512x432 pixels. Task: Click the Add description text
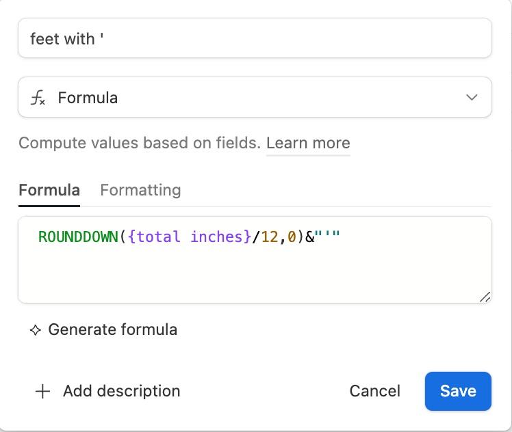(x=121, y=391)
